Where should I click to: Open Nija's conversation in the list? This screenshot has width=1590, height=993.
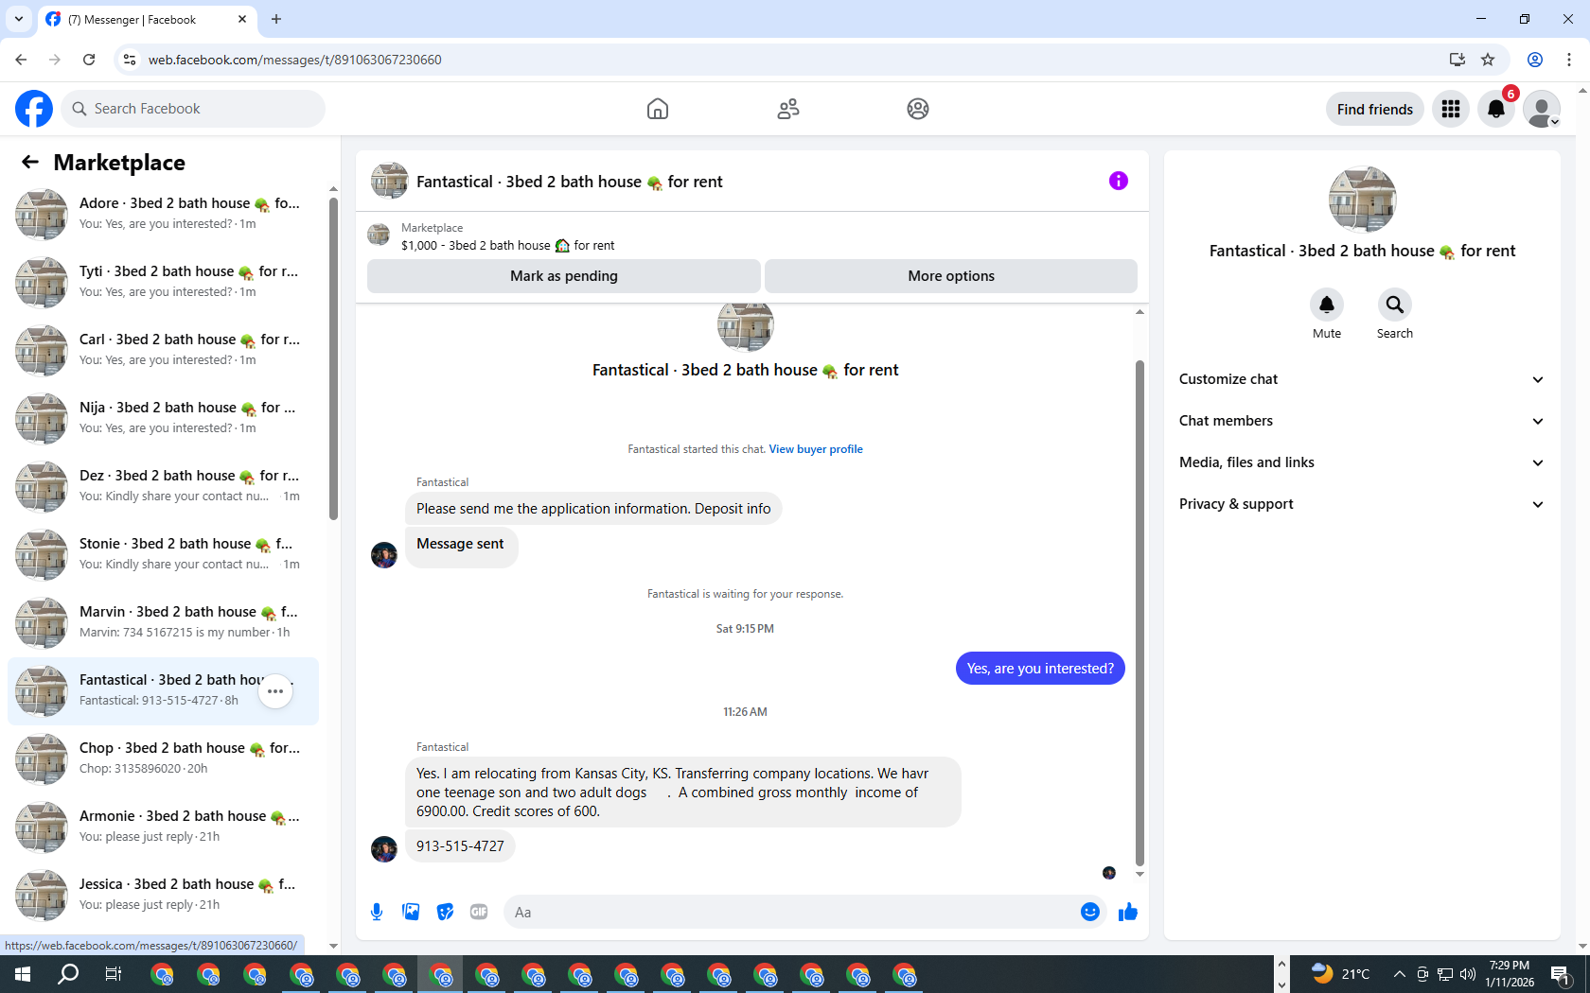(163, 418)
